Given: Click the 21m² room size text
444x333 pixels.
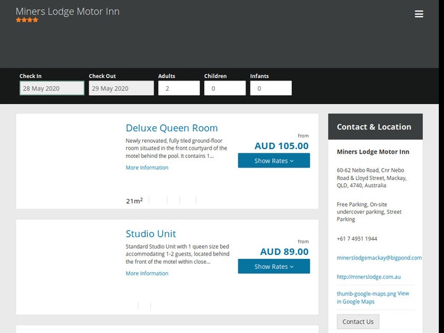Looking at the screenshot, I should pyautogui.click(x=134, y=200).
